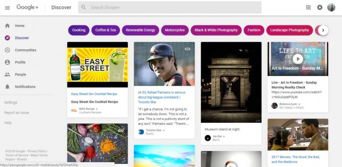Open Help in sidebar
The height and width of the screenshot is (167, 342).
(x=8, y=123)
